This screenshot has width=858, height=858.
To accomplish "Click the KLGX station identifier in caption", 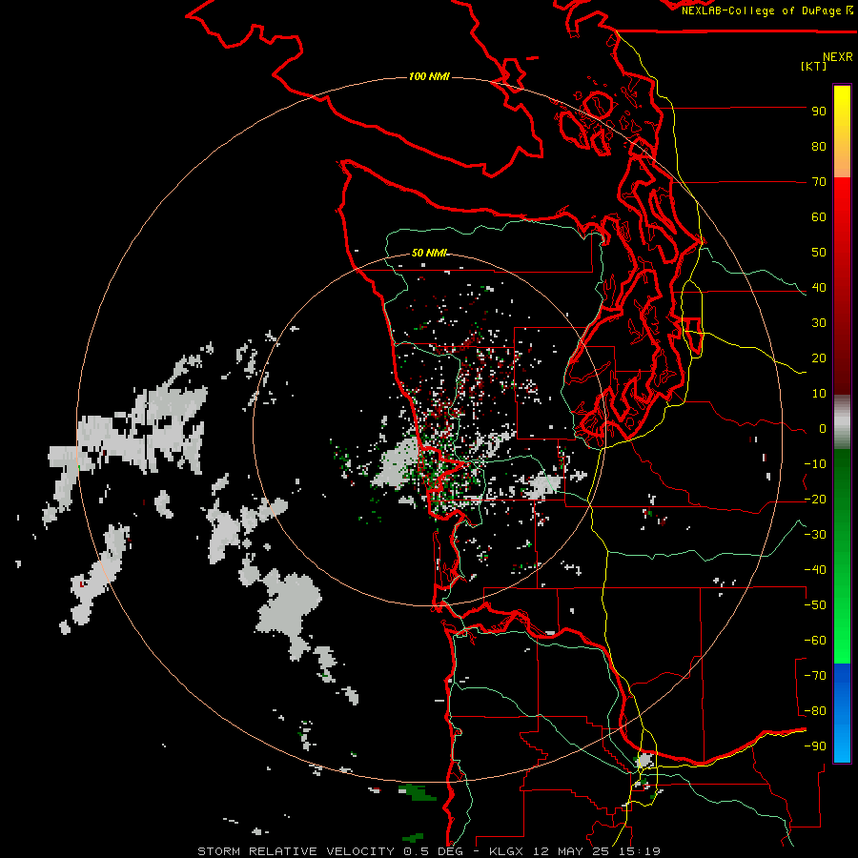I will point(507,851).
